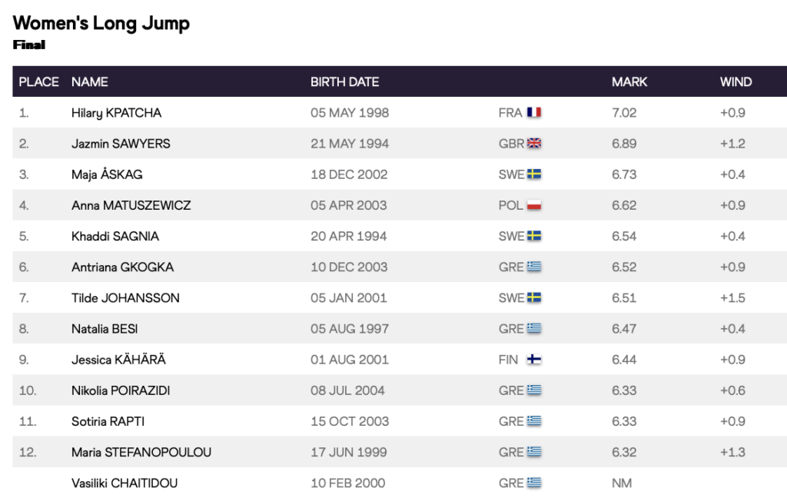
Task: Click the French flag next to Hilary Kpatcha
Action: (x=534, y=112)
